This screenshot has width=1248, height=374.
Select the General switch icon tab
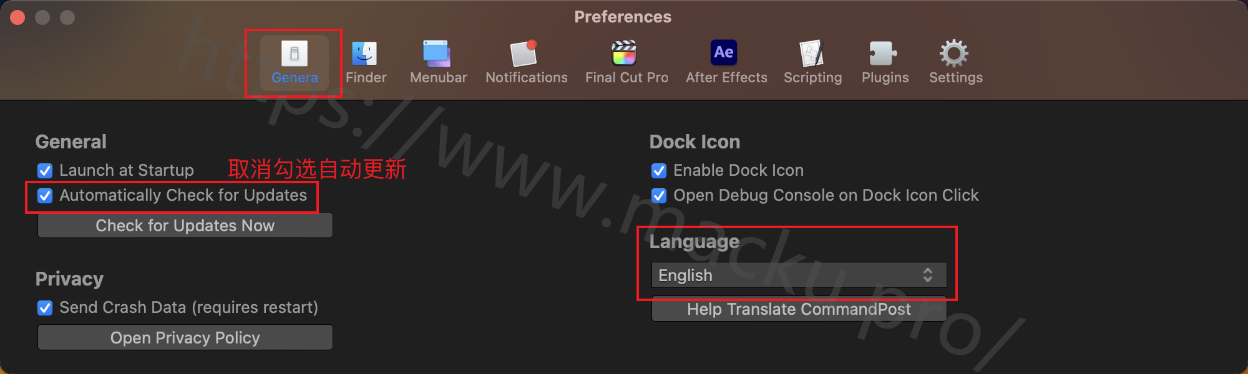point(295,54)
